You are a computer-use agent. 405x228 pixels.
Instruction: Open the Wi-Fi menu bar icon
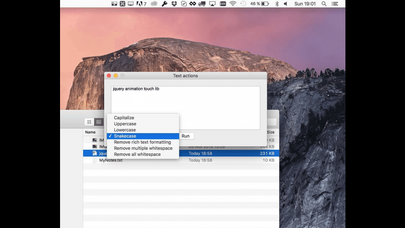tap(233, 4)
